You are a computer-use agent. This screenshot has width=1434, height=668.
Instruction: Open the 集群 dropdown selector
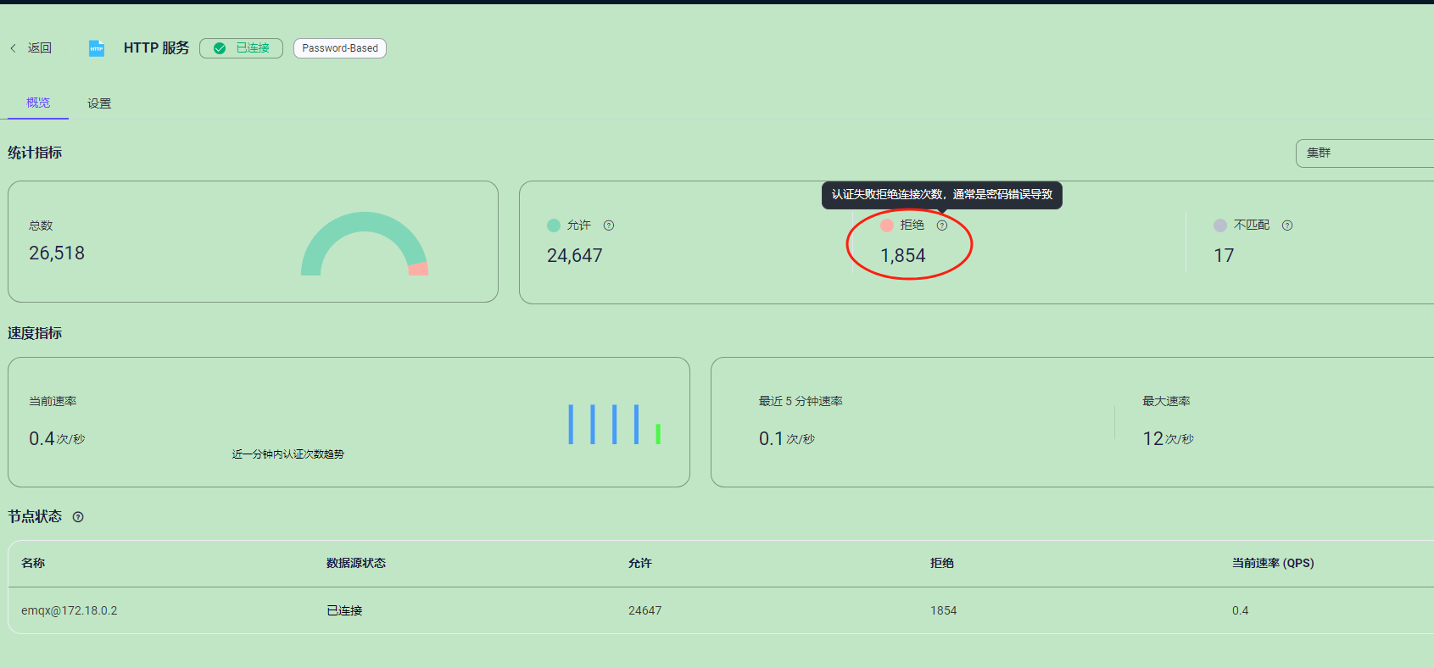(1364, 153)
